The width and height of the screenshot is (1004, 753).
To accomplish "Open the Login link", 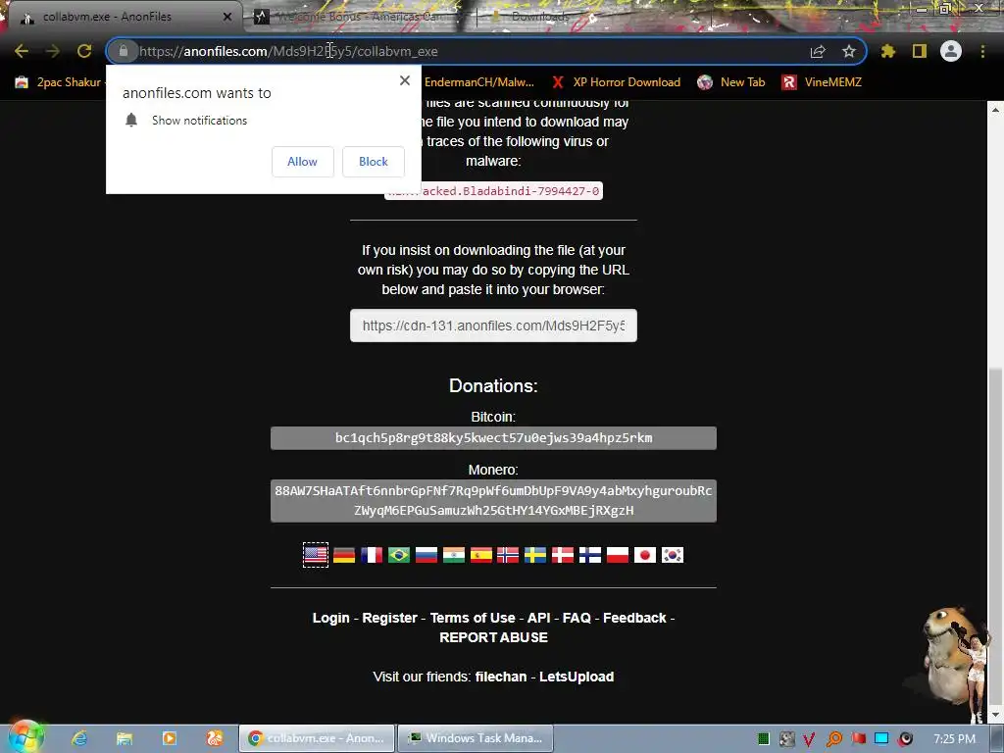I will click(x=331, y=618).
